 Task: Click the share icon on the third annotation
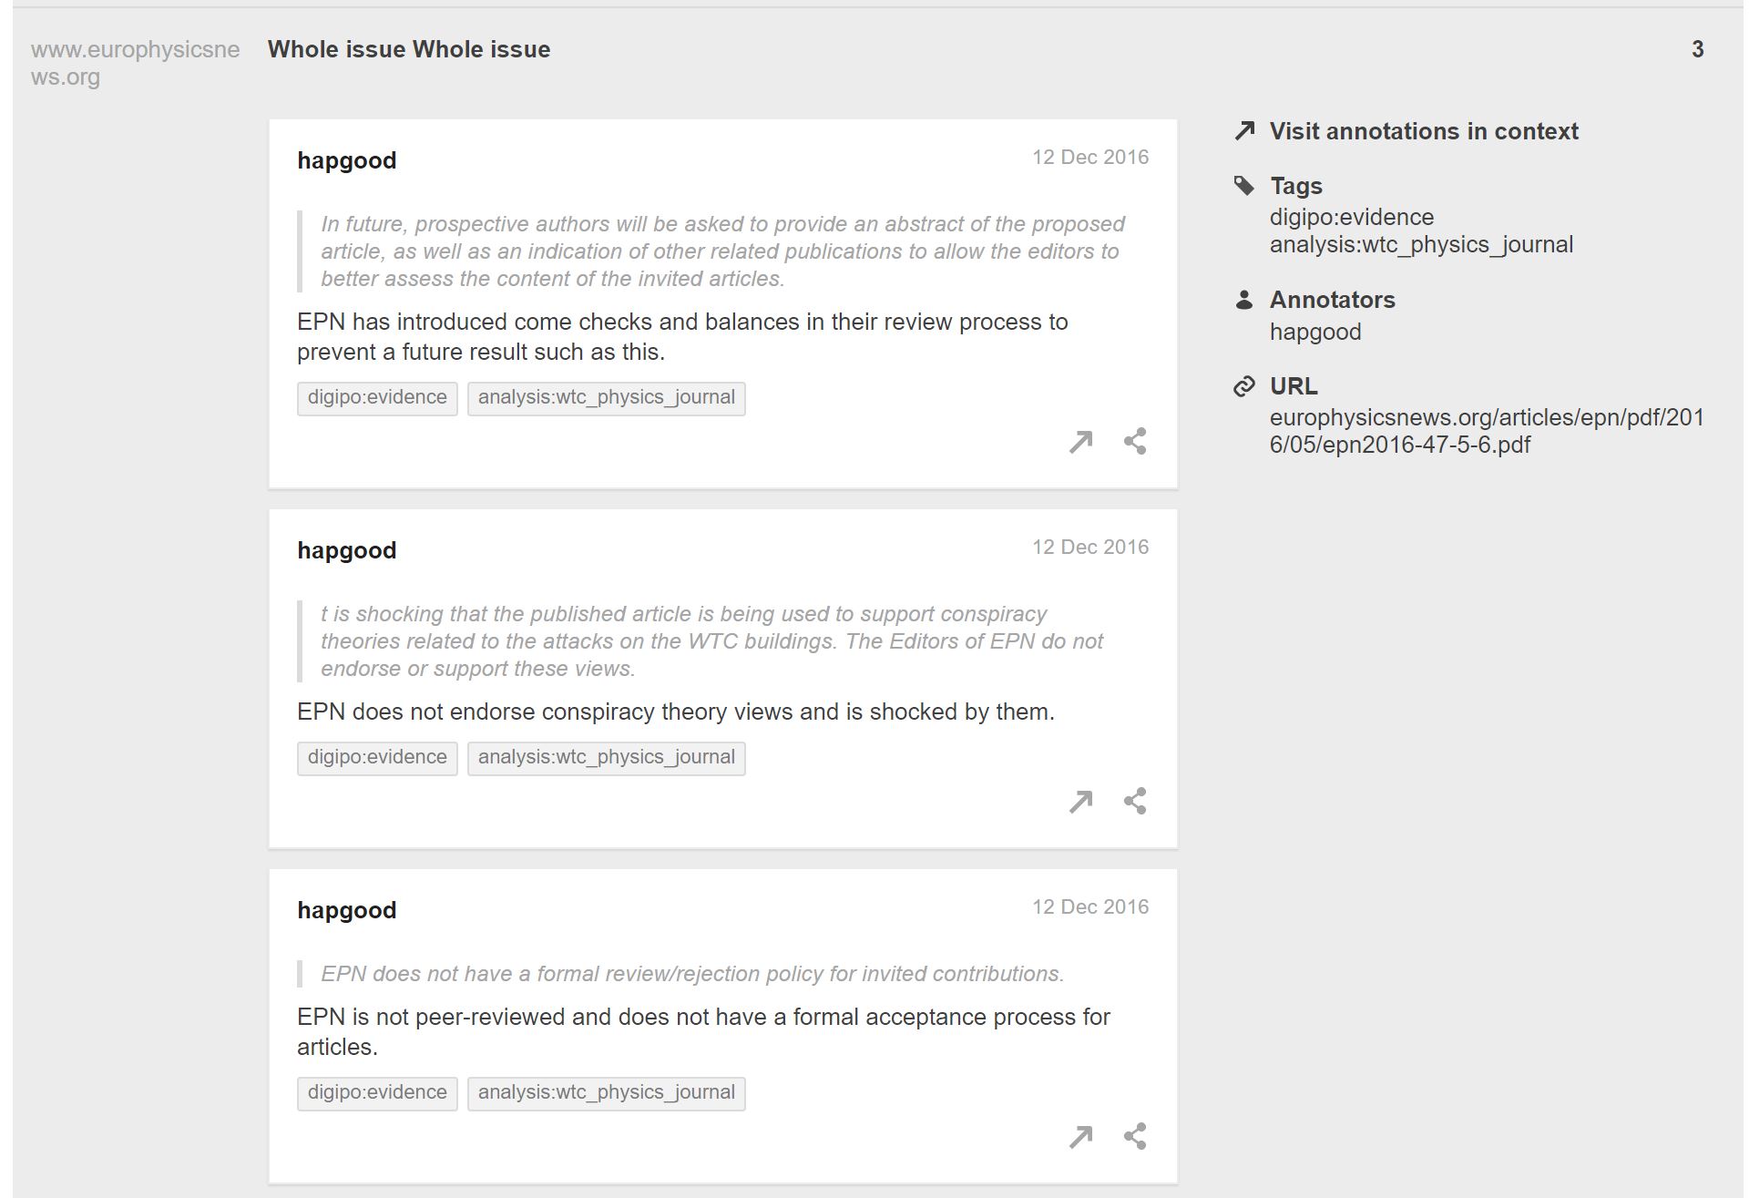click(1134, 1136)
